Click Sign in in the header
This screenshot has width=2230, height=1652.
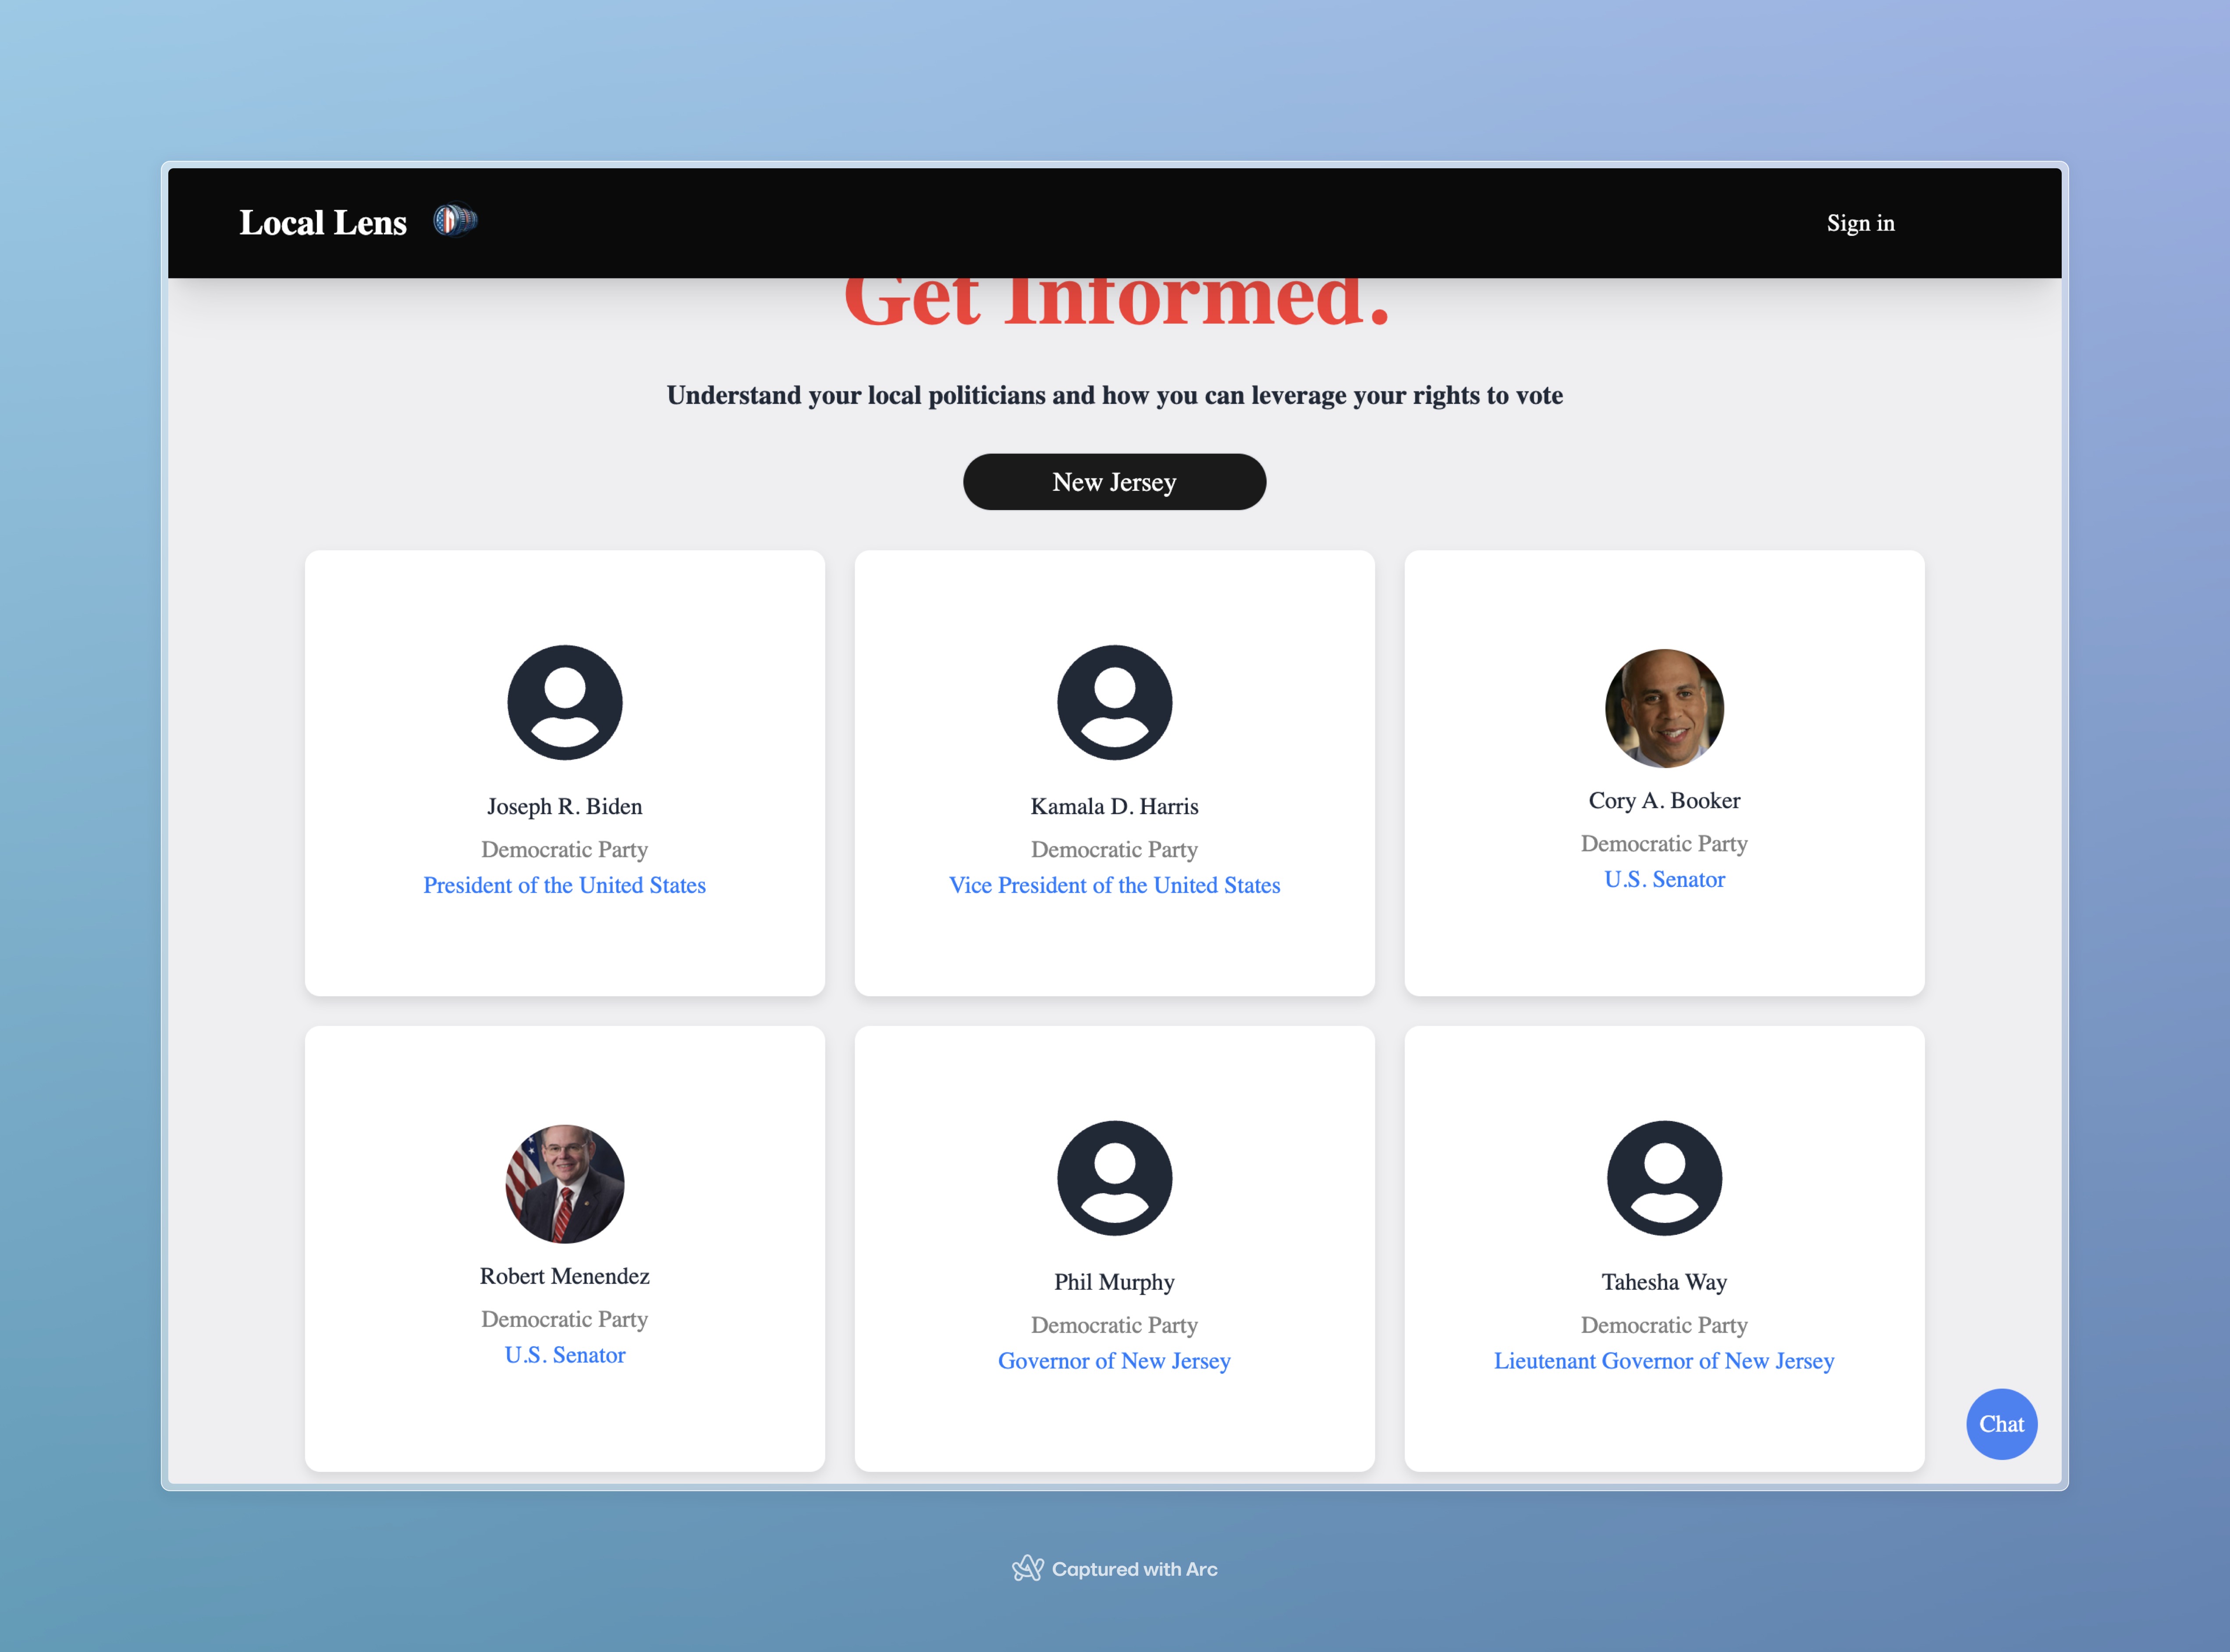(x=1860, y=223)
